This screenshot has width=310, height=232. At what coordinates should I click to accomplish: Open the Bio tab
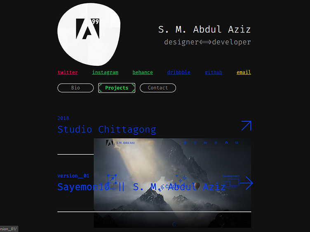point(75,88)
